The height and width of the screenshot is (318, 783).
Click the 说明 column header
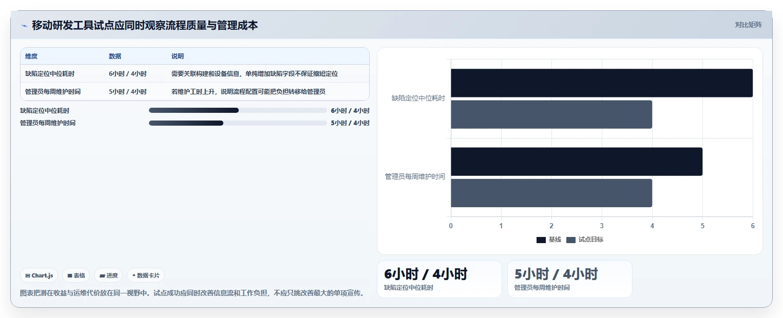(x=178, y=56)
